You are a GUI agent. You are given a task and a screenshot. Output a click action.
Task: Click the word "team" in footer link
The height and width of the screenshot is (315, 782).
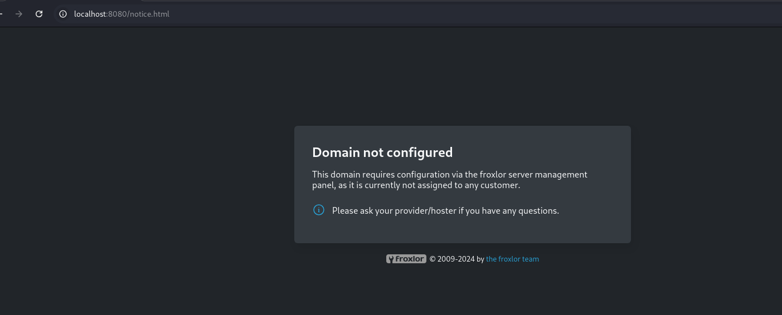(530, 259)
